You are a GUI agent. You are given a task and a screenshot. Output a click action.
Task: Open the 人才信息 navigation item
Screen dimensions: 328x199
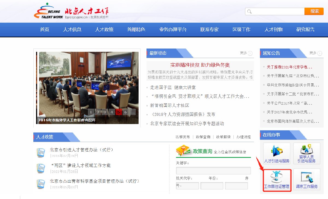coord(72,30)
